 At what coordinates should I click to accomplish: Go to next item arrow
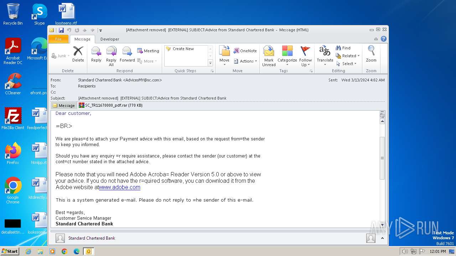tap(93, 30)
